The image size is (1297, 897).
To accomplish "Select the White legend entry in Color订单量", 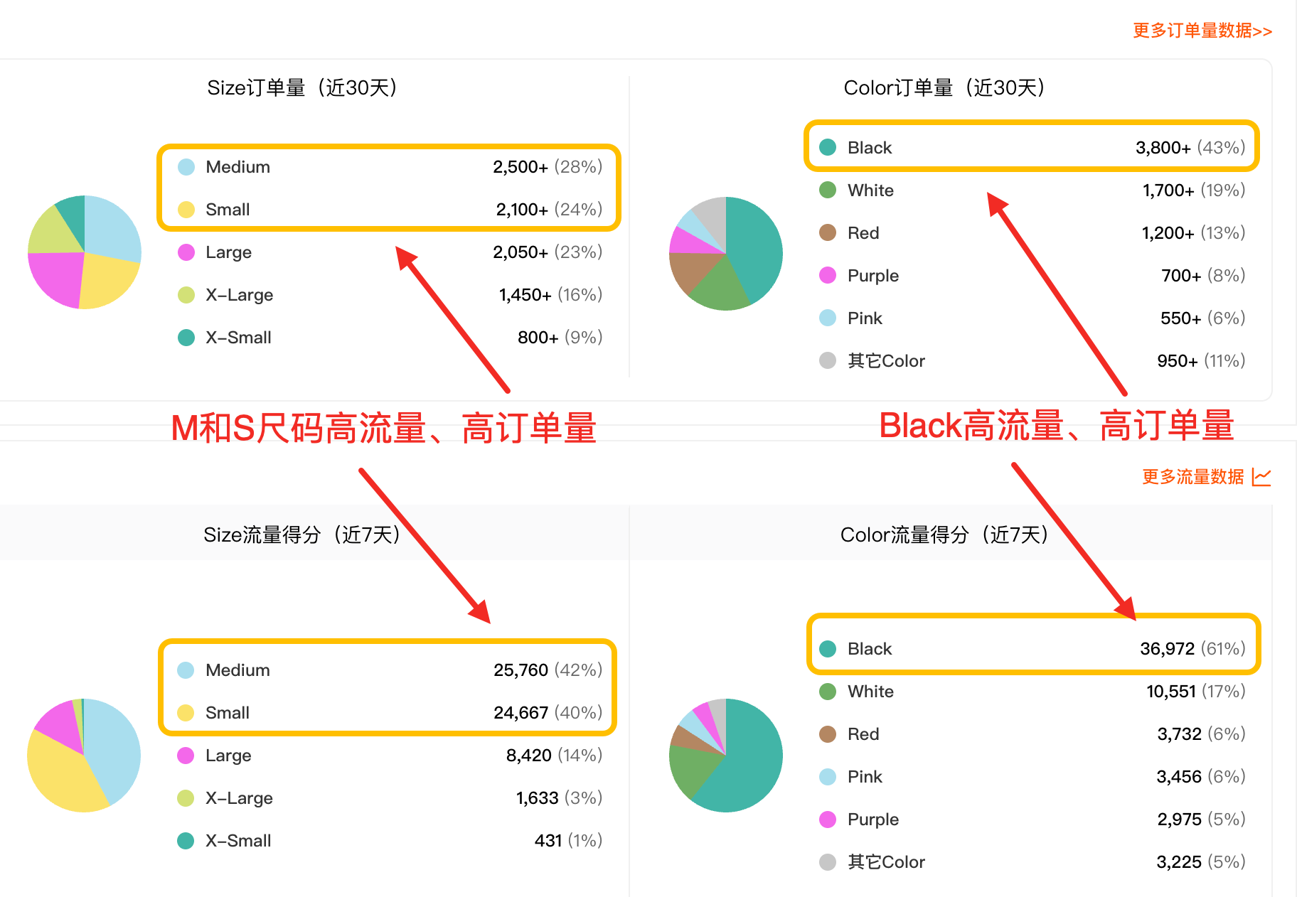I will (870, 190).
